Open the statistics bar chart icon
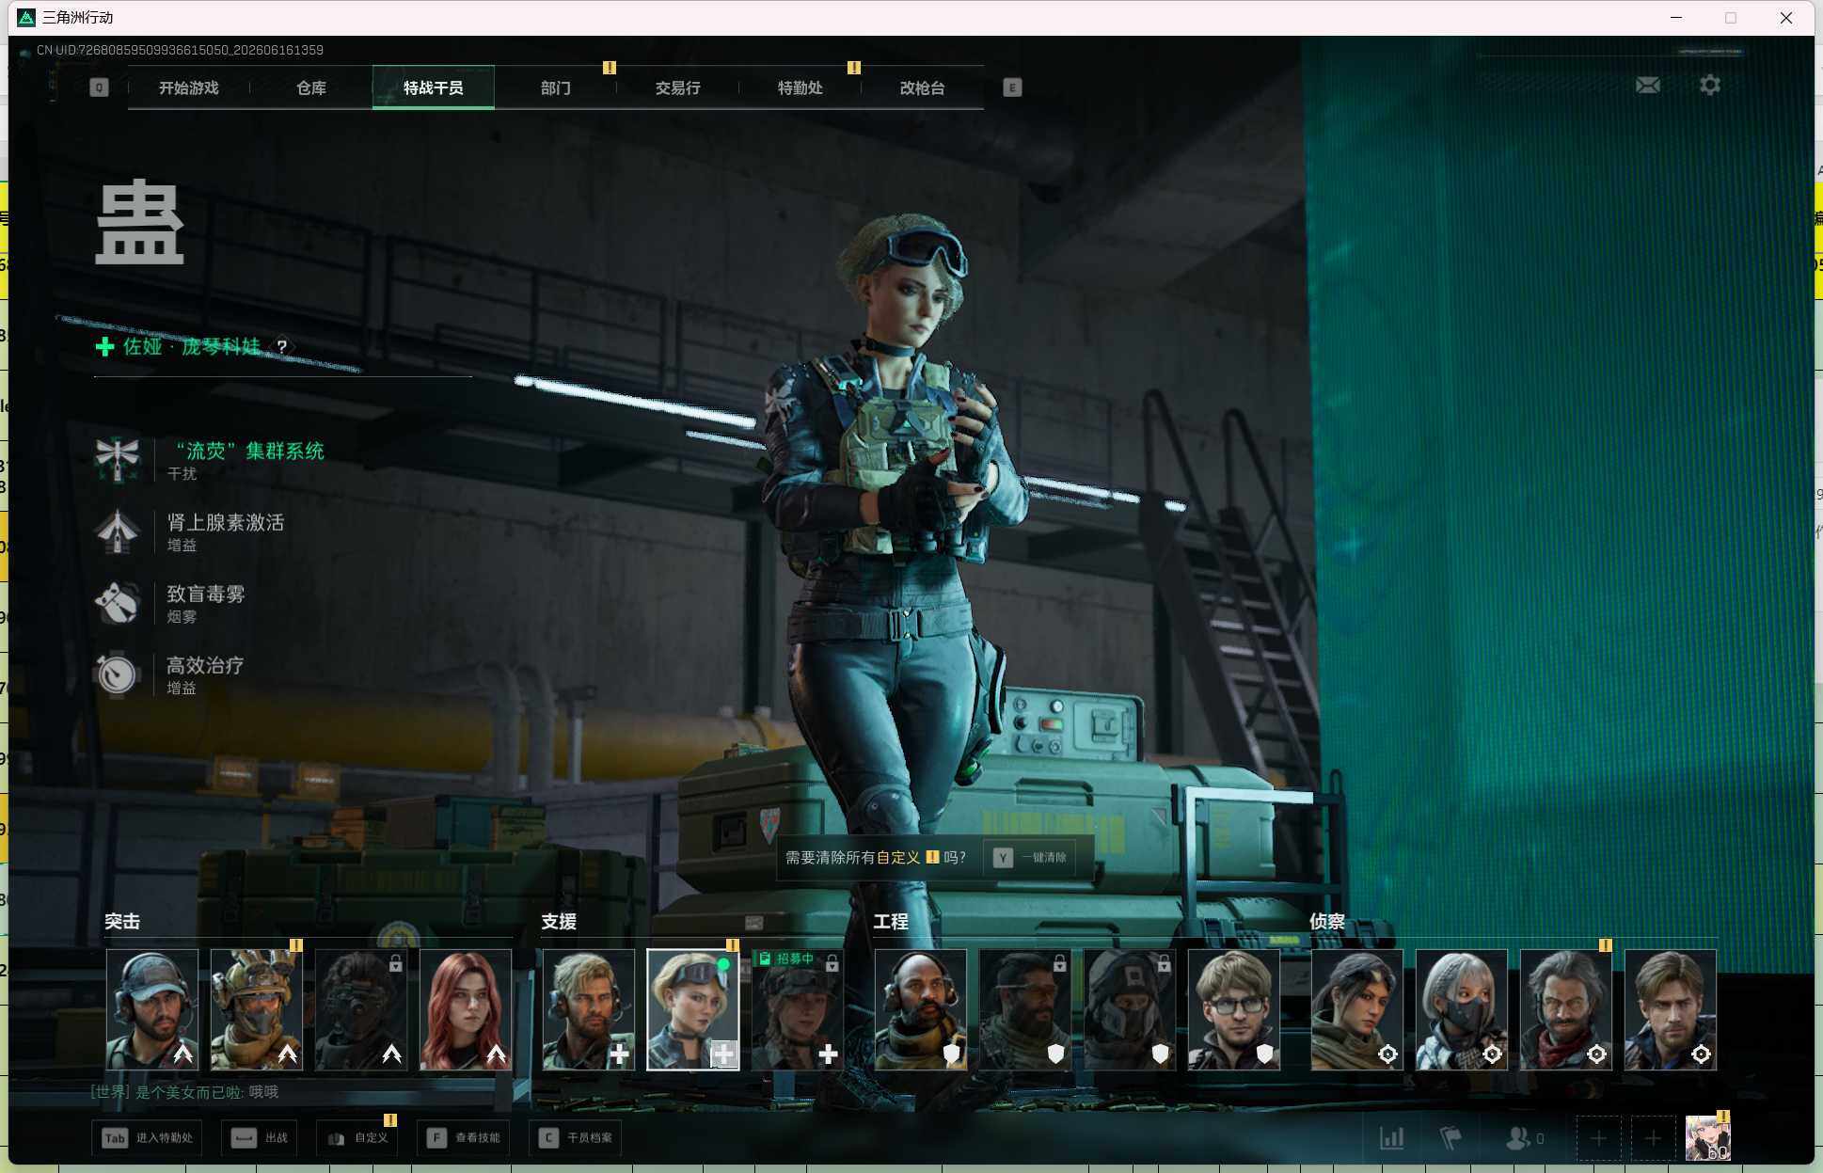 tap(1391, 1138)
